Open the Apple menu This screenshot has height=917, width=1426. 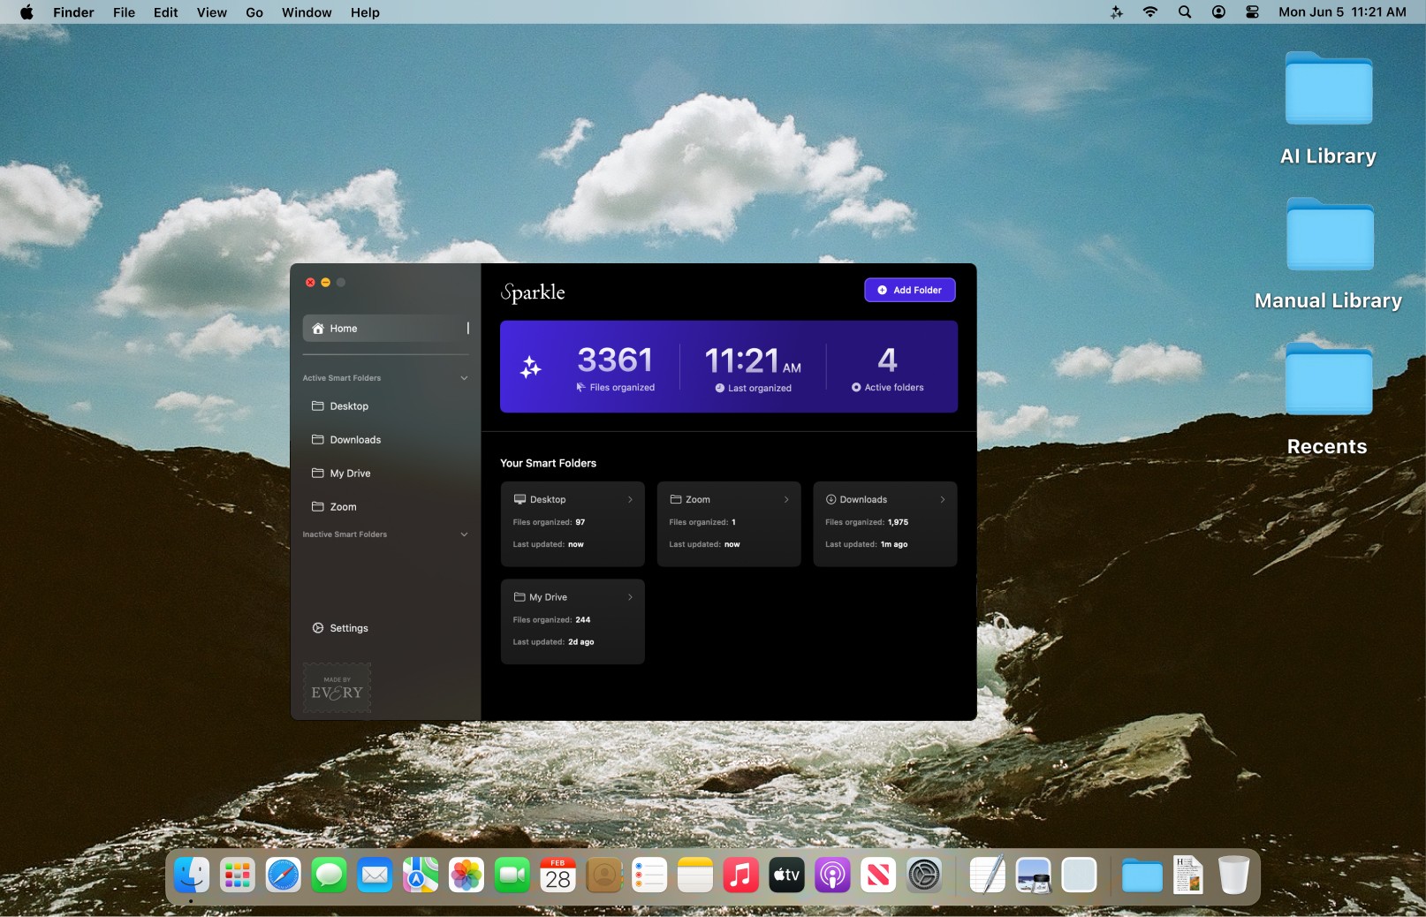(x=27, y=12)
